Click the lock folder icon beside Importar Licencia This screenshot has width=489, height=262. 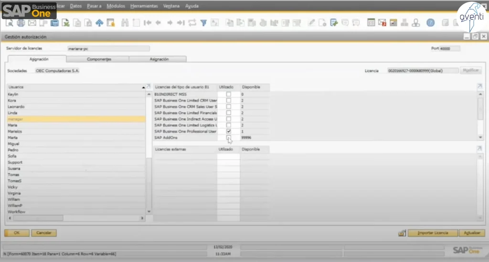pyautogui.click(x=402, y=233)
